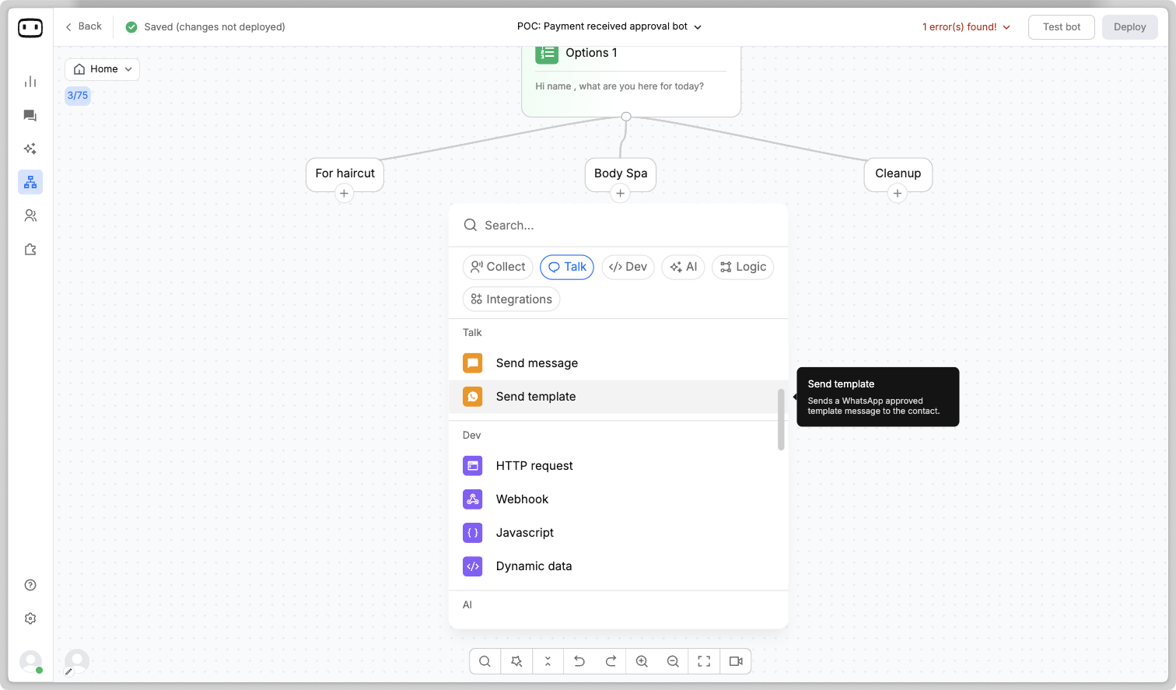The width and height of the screenshot is (1176, 690).
Task: Select the Body Spa option node
Action: tap(621, 173)
